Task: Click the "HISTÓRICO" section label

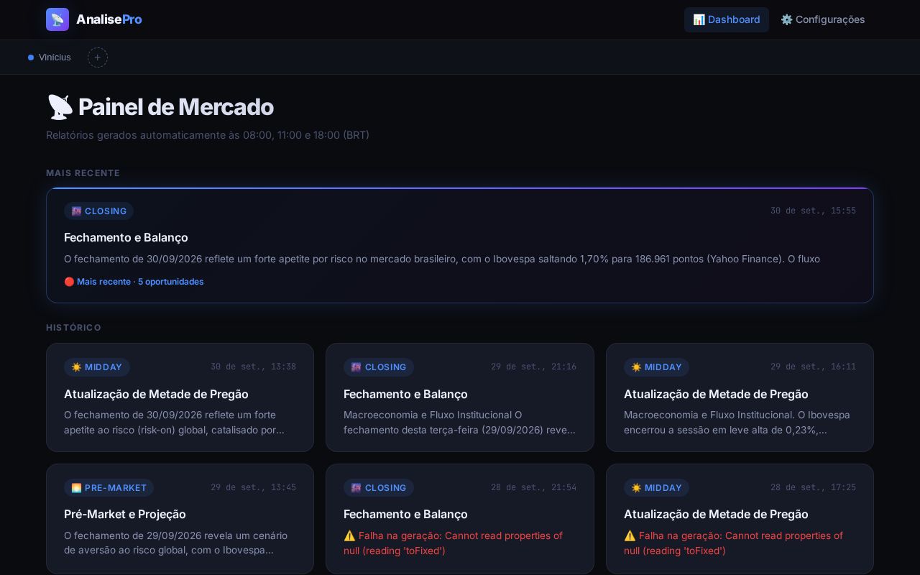Action: pyautogui.click(x=73, y=328)
